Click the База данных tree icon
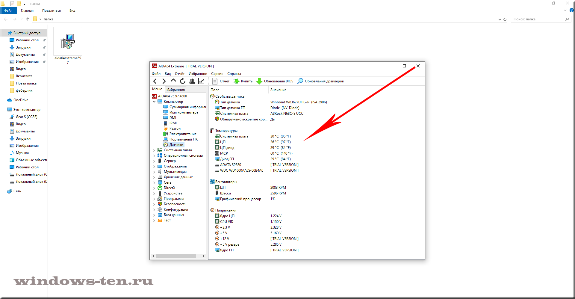 click(160, 215)
